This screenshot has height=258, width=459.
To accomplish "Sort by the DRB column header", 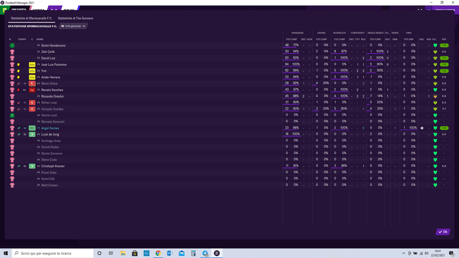I will (x=395, y=39).
